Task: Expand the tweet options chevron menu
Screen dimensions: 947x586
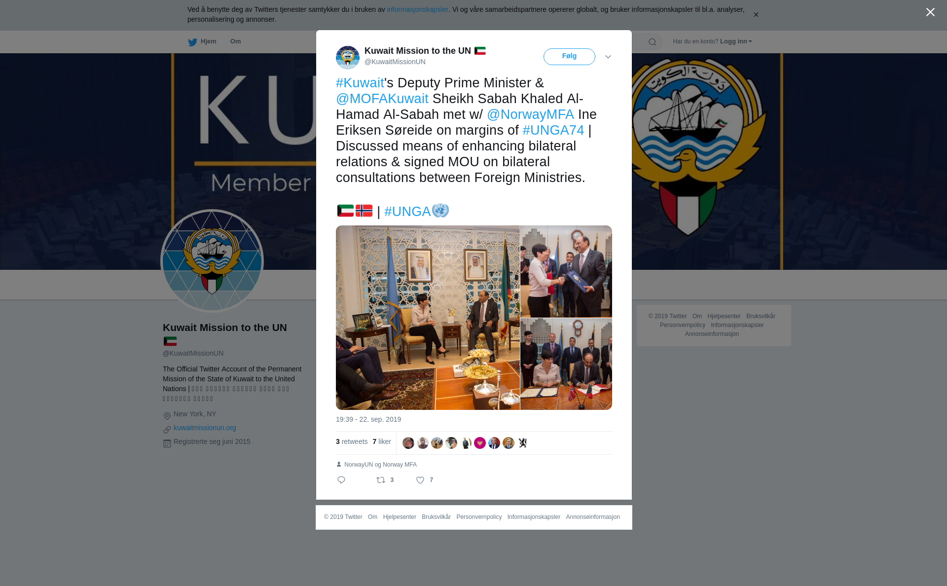Action: coord(608,57)
